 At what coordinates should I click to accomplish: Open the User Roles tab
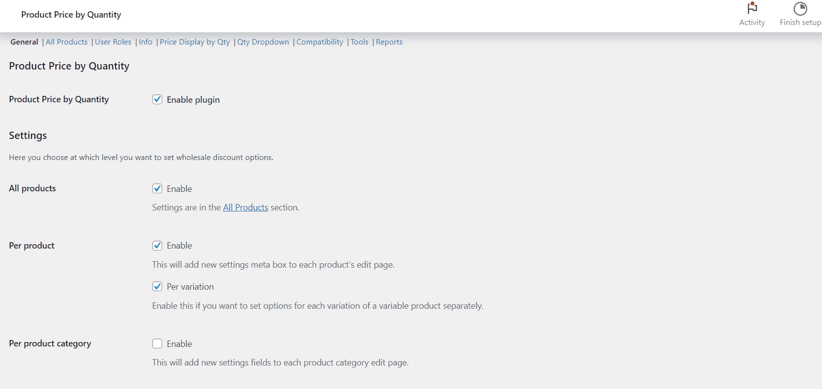click(x=113, y=42)
